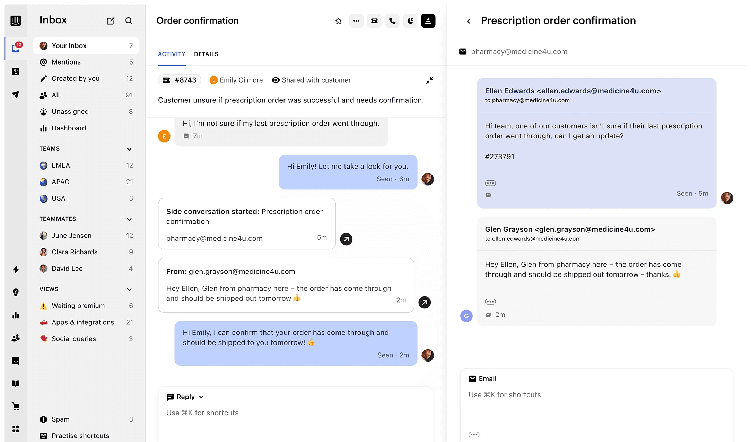Open the Waiting premium view
The height and width of the screenshot is (442, 751).
[86, 306]
